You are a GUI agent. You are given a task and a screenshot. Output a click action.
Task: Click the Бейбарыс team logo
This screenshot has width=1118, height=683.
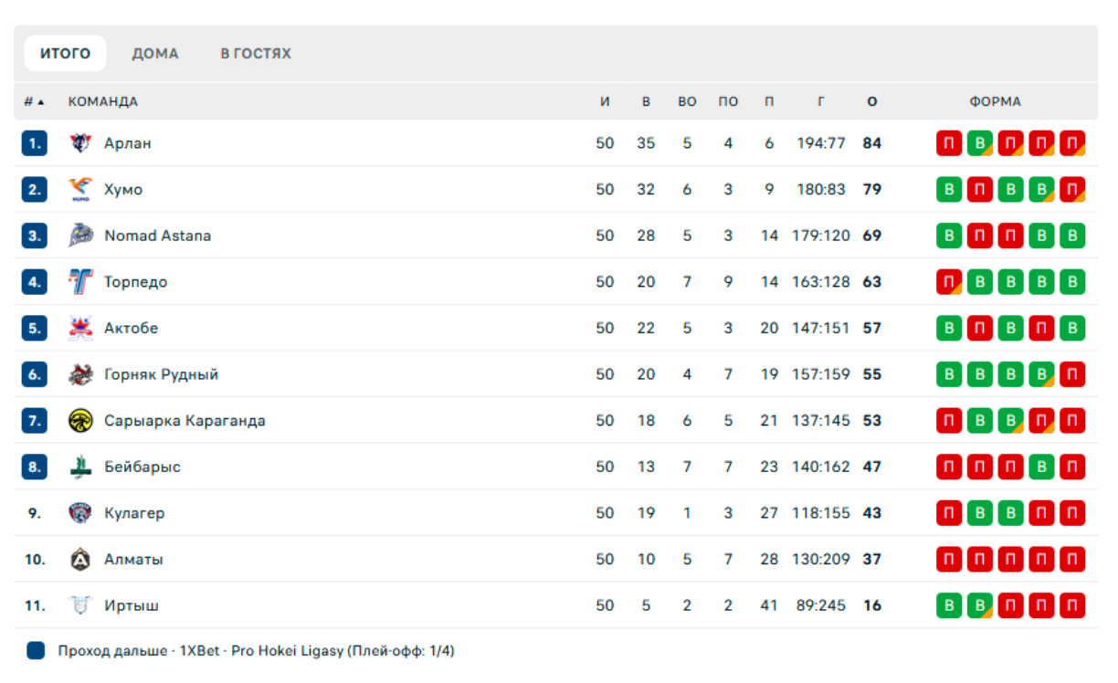(x=80, y=468)
